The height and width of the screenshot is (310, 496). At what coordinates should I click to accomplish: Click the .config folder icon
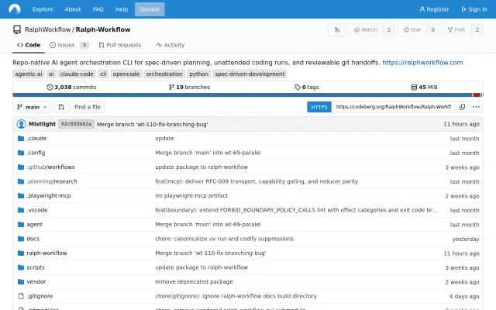(x=21, y=153)
